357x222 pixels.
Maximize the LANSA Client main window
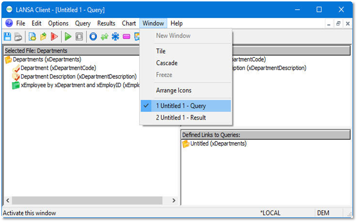319,10
